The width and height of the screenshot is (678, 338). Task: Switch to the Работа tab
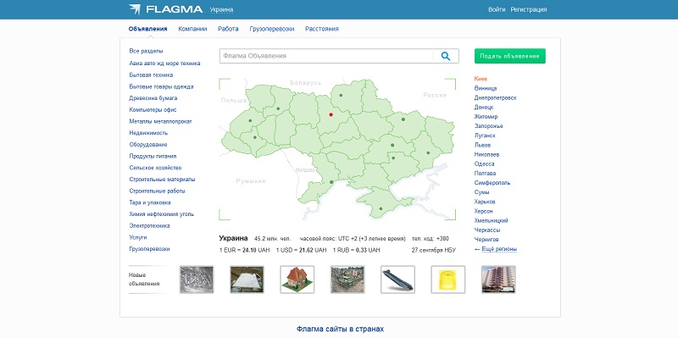click(x=228, y=29)
